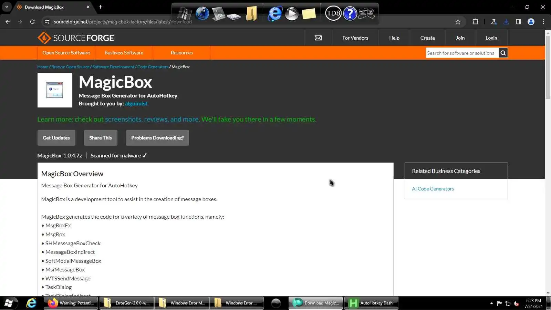Launch Internet Explorer from the taskbar
This screenshot has width=551, height=310.
coord(31,303)
